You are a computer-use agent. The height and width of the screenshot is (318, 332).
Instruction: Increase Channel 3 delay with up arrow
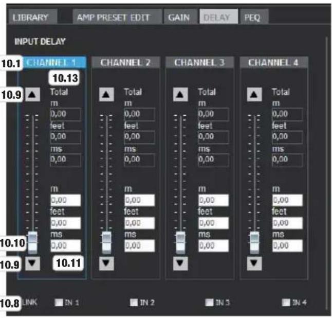point(180,94)
